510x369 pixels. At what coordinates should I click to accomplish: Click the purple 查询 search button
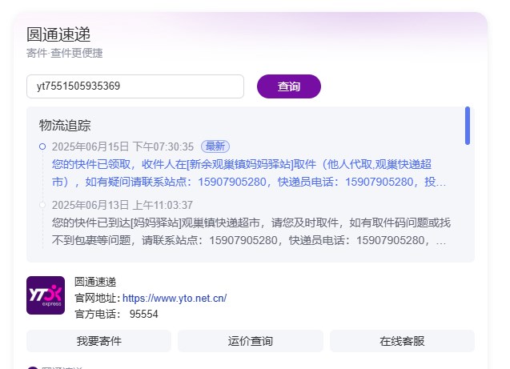click(x=289, y=86)
